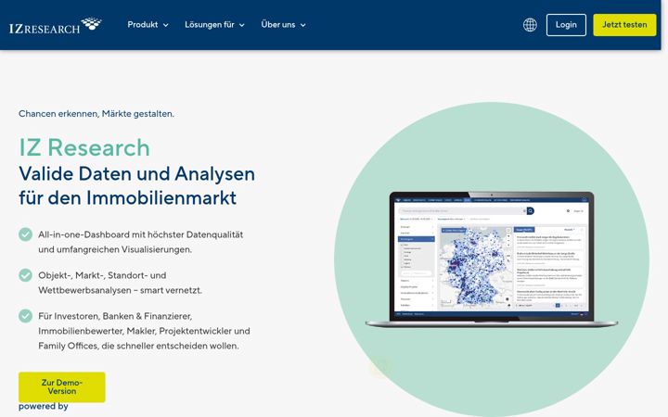Open the Produkt menu
The width and height of the screenshot is (668, 417).
click(x=148, y=25)
